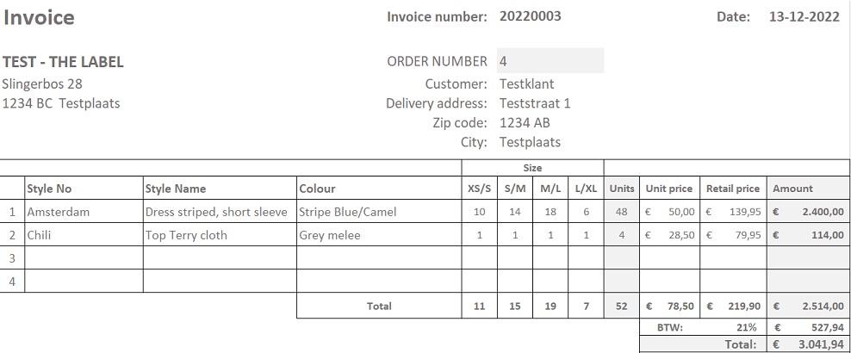Click the Grey melee colour cell
This screenshot has height=353, width=851.
(379, 235)
